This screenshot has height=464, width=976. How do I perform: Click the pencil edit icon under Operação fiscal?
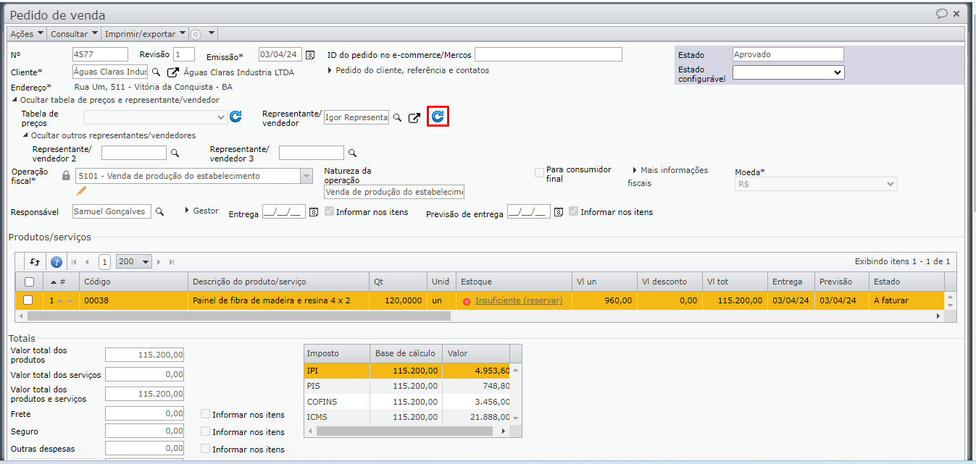(81, 190)
